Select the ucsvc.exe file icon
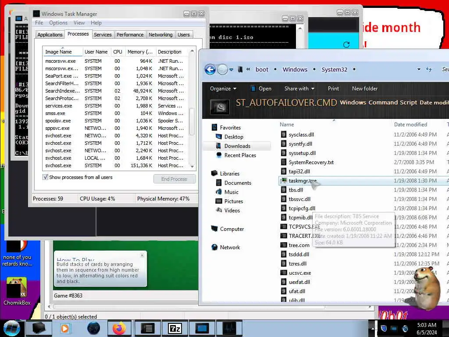 coord(284,273)
